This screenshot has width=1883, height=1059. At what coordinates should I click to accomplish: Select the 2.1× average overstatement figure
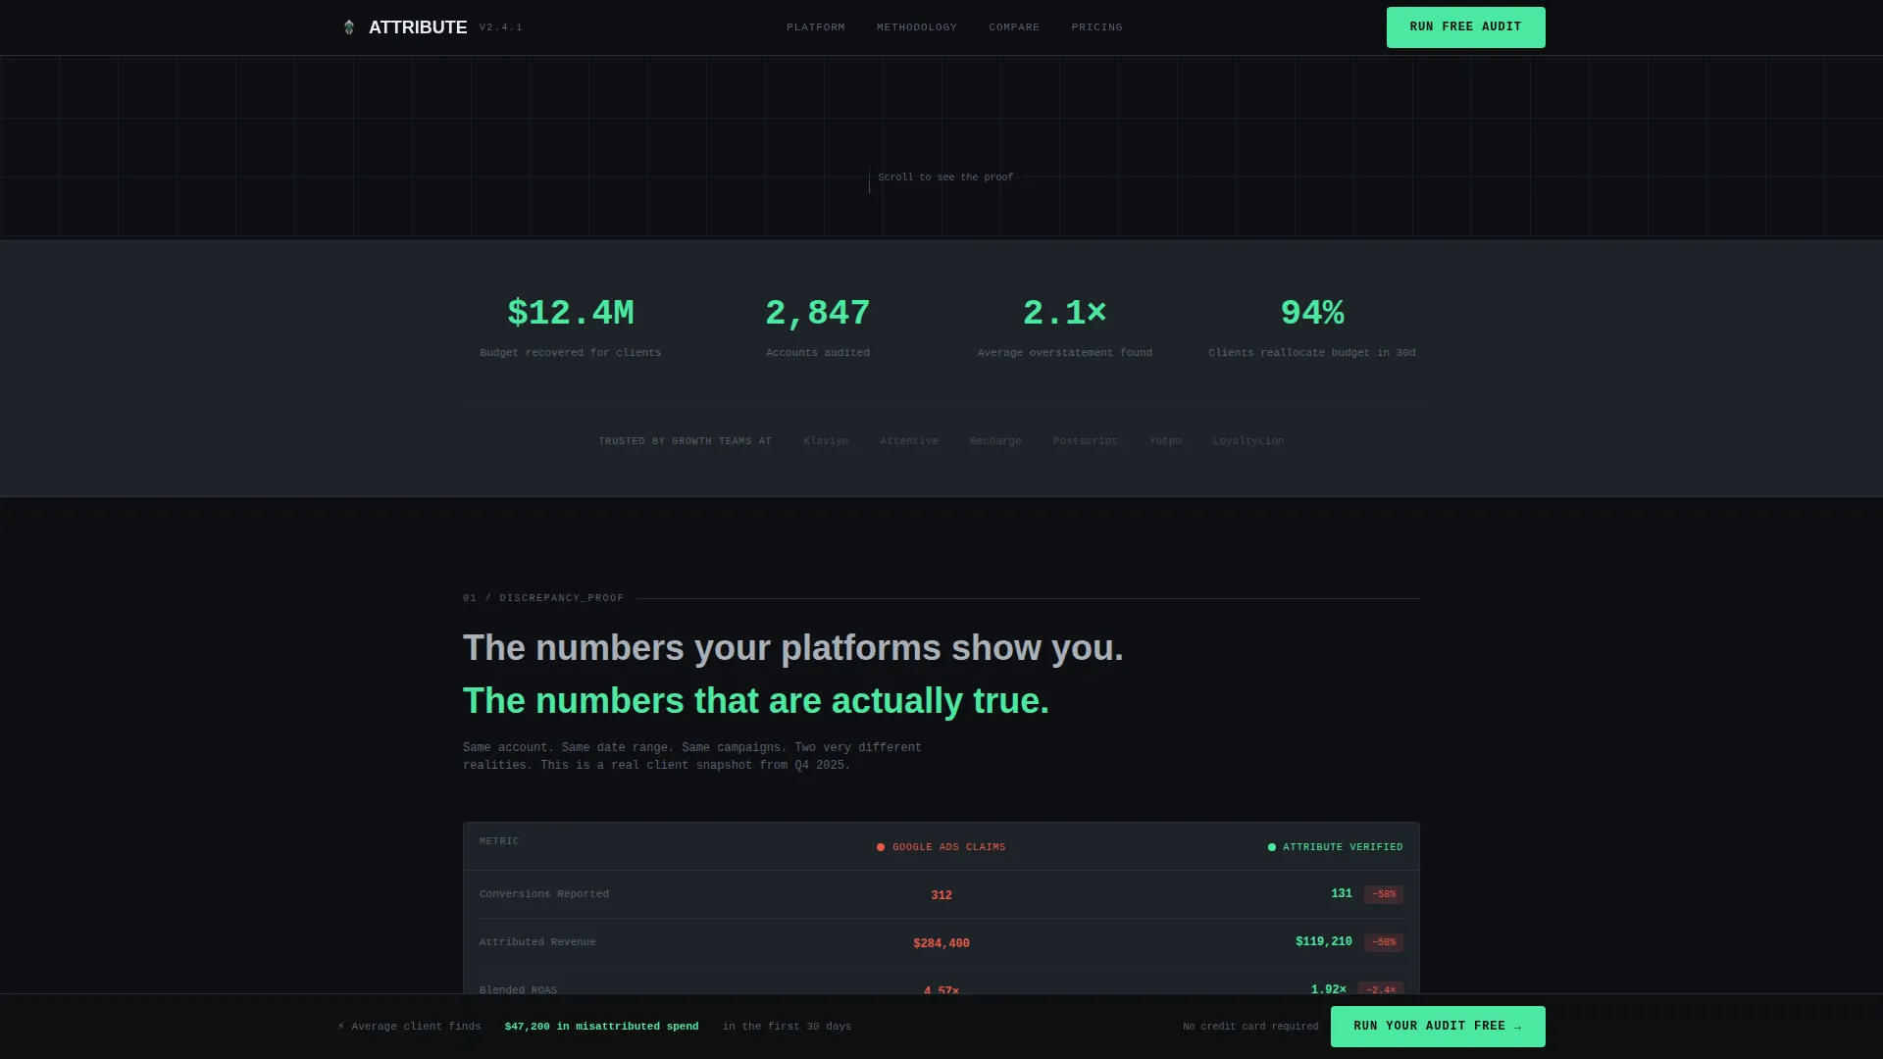(1065, 313)
